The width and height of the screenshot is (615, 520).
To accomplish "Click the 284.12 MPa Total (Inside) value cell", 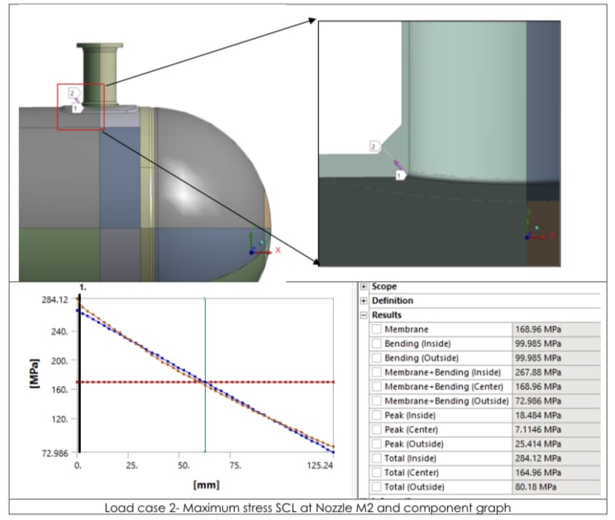I will click(x=538, y=458).
